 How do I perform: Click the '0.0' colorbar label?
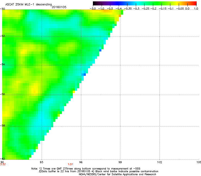(187, 9)
